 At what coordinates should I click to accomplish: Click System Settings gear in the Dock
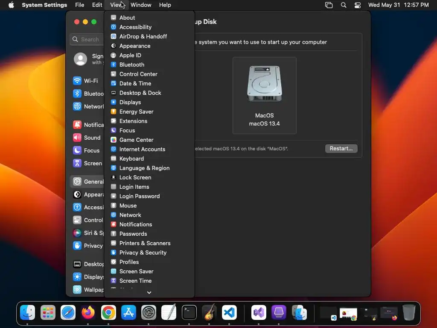click(x=149, y=312)
